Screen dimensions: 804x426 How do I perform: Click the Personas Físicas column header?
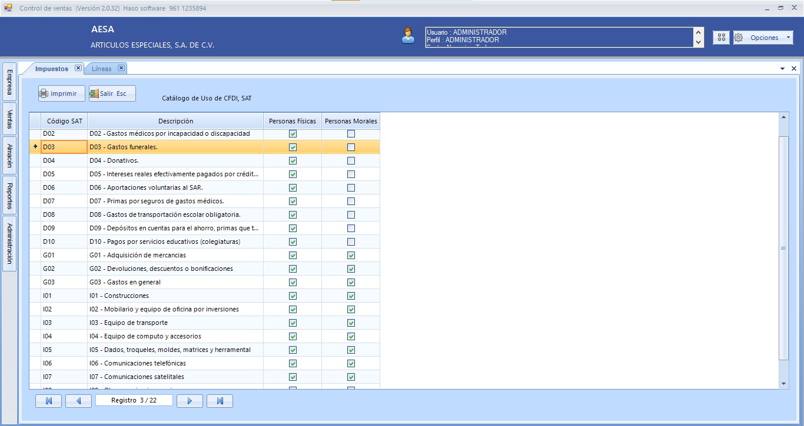pyautogui.click(x=293, y=121)
